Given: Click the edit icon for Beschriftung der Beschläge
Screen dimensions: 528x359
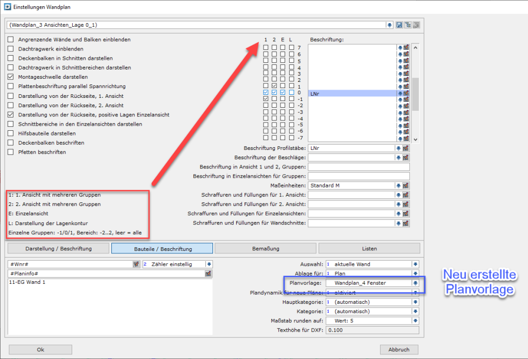Looking at the screenshot, I should [x=406, y=158].
